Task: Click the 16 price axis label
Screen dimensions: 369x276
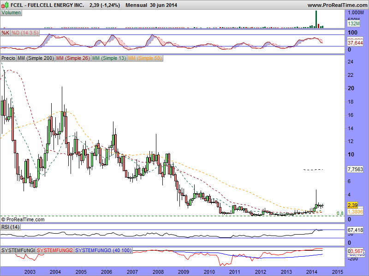Action: (x=351, y=115)
